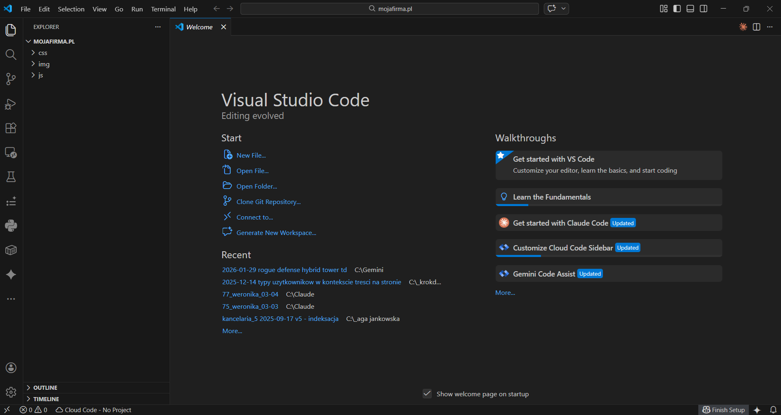Toggle the bottom panel layout control

[690, 8]
